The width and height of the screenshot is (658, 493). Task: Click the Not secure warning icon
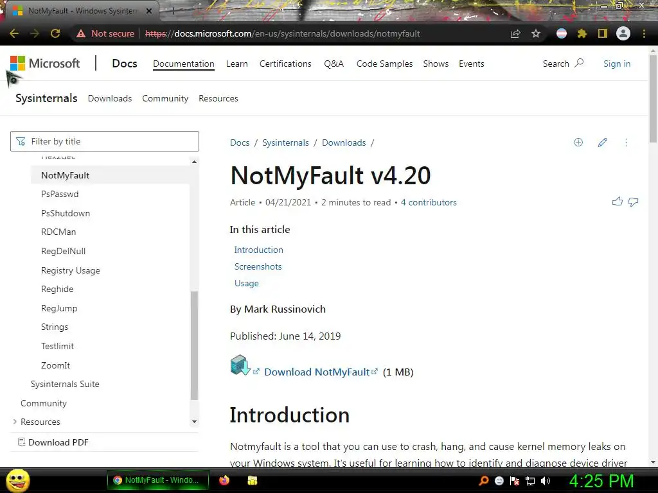coord(81,33)
